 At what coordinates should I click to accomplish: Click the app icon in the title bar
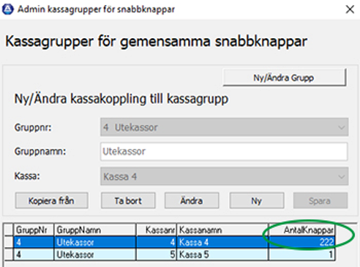[8, 9]
